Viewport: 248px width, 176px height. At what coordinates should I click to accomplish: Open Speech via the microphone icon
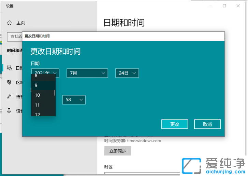tap(9, 111)
